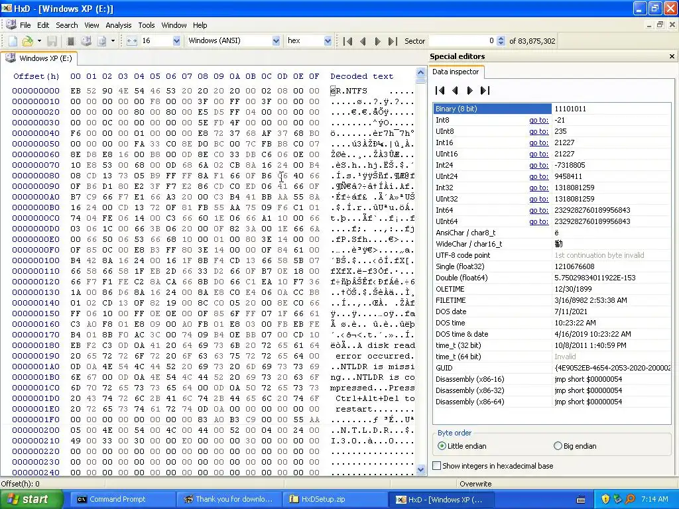This screenshot has width=679, height=509.
Task: Open the hex offset base dropdown
Action: [x=328, y=41]
